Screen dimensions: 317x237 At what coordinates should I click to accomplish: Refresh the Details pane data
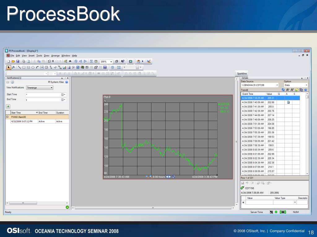coord(283,90)
